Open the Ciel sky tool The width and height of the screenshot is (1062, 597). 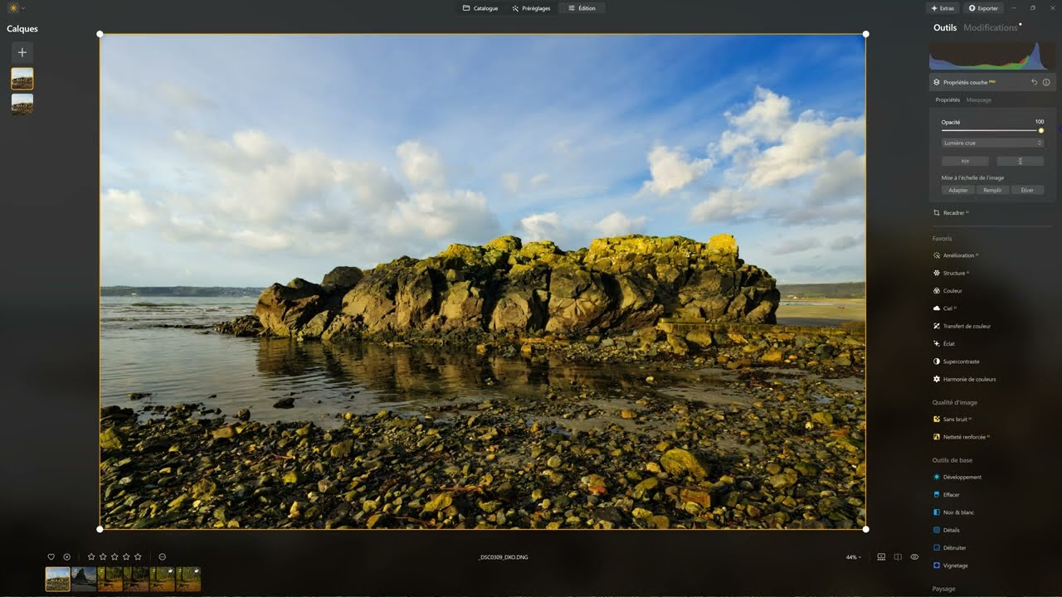[945, 308]
